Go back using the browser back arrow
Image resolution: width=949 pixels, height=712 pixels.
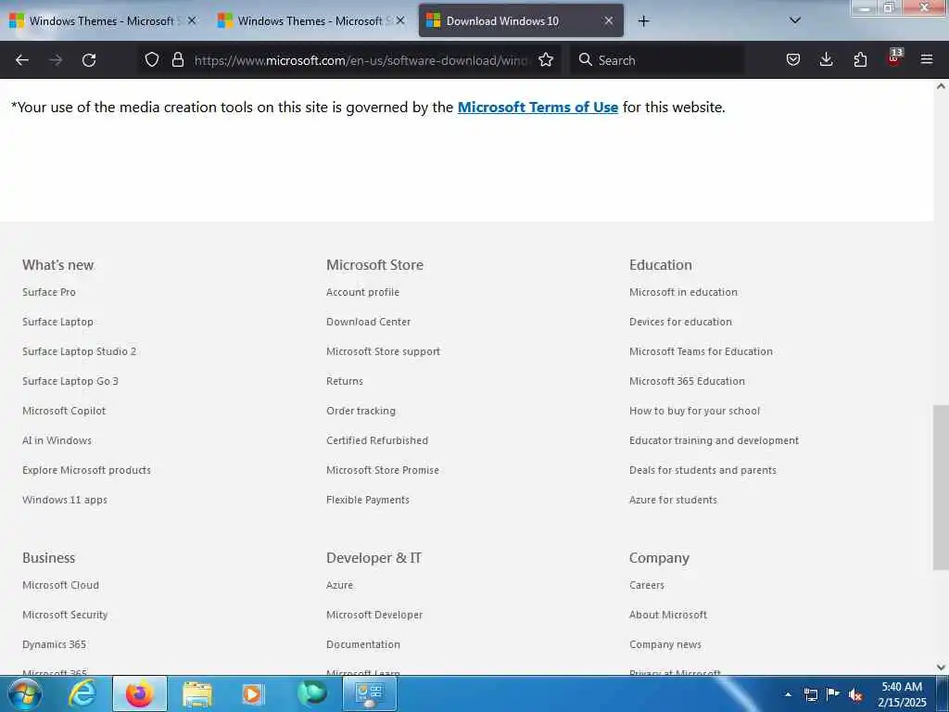[22, 60]
